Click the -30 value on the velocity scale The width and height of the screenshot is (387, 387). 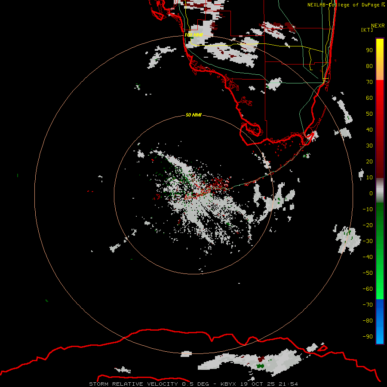click(368, 241)
